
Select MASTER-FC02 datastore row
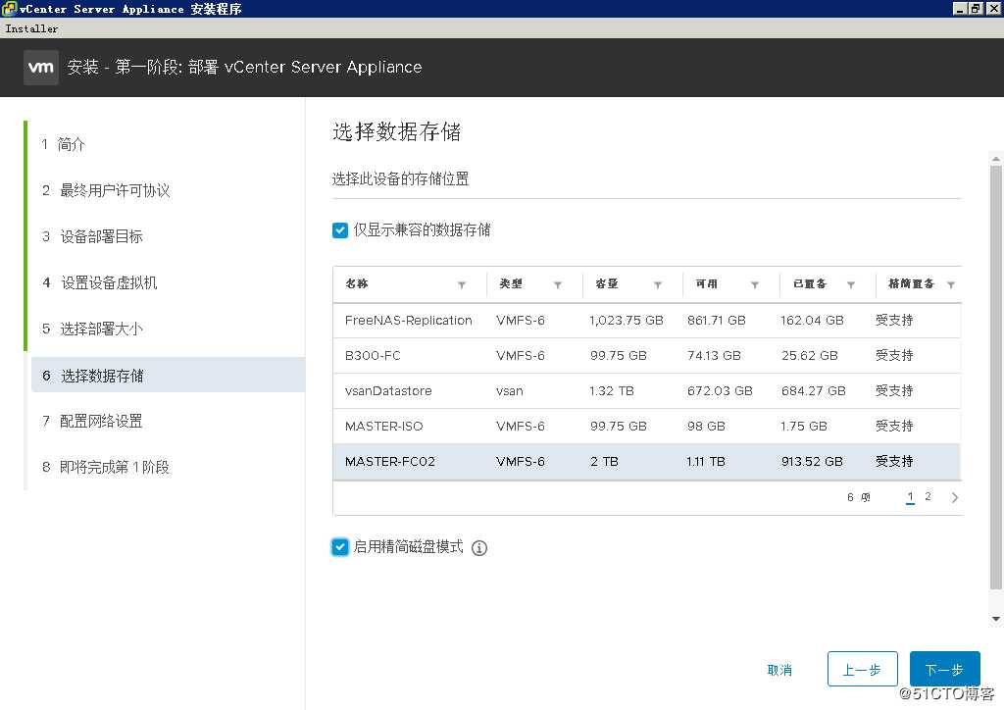tap(647, 462)
